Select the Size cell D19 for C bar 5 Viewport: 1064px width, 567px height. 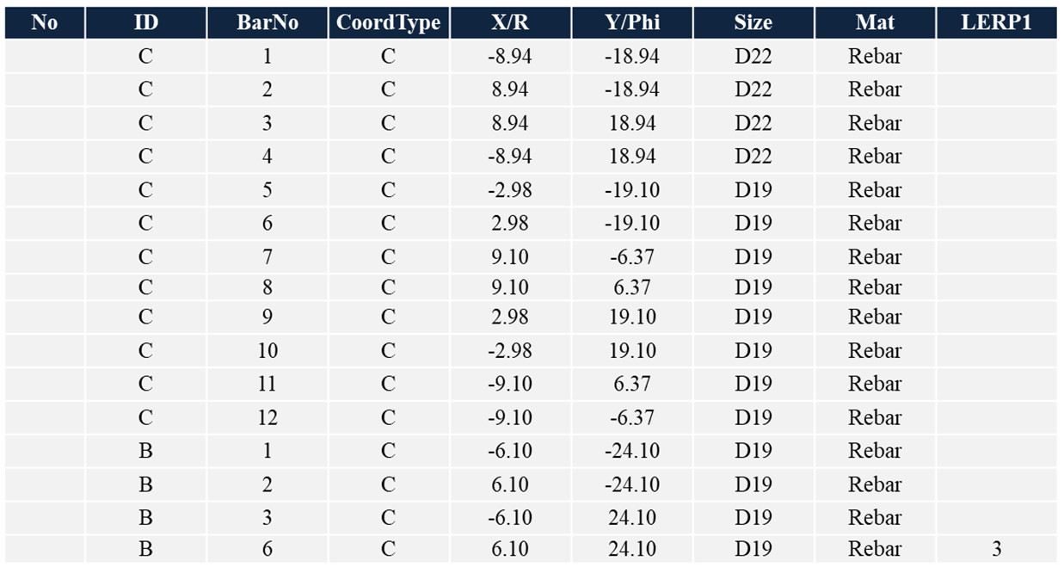click(753, 190)
